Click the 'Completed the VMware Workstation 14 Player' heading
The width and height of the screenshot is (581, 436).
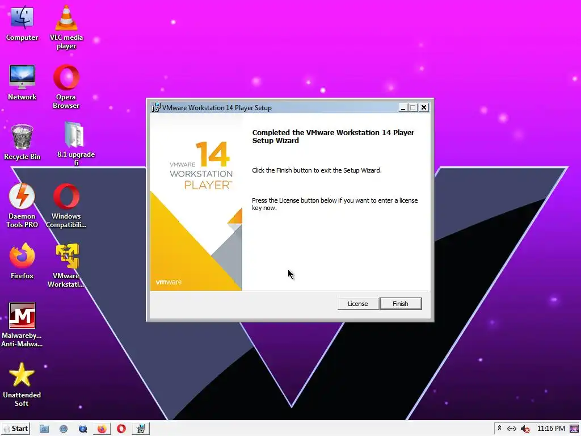pos(333,136)
